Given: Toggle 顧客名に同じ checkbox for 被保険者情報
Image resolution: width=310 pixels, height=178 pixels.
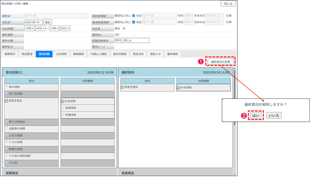Looking at the screenshot, I should (x=134, y=22).
